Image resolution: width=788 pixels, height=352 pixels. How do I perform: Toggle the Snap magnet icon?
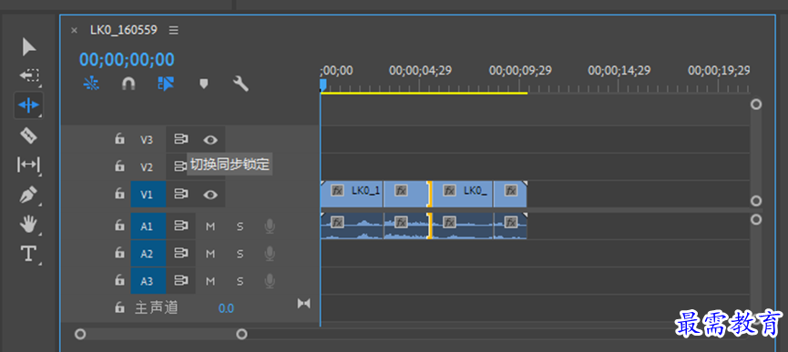(128, 84)
